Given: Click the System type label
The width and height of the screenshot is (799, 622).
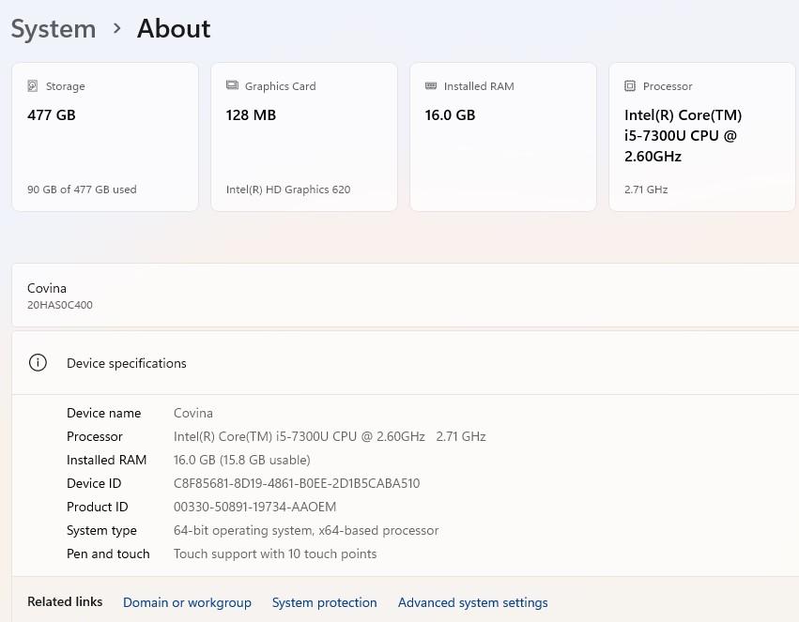Looking at the screenshot, I should click(x=101, y=530).
